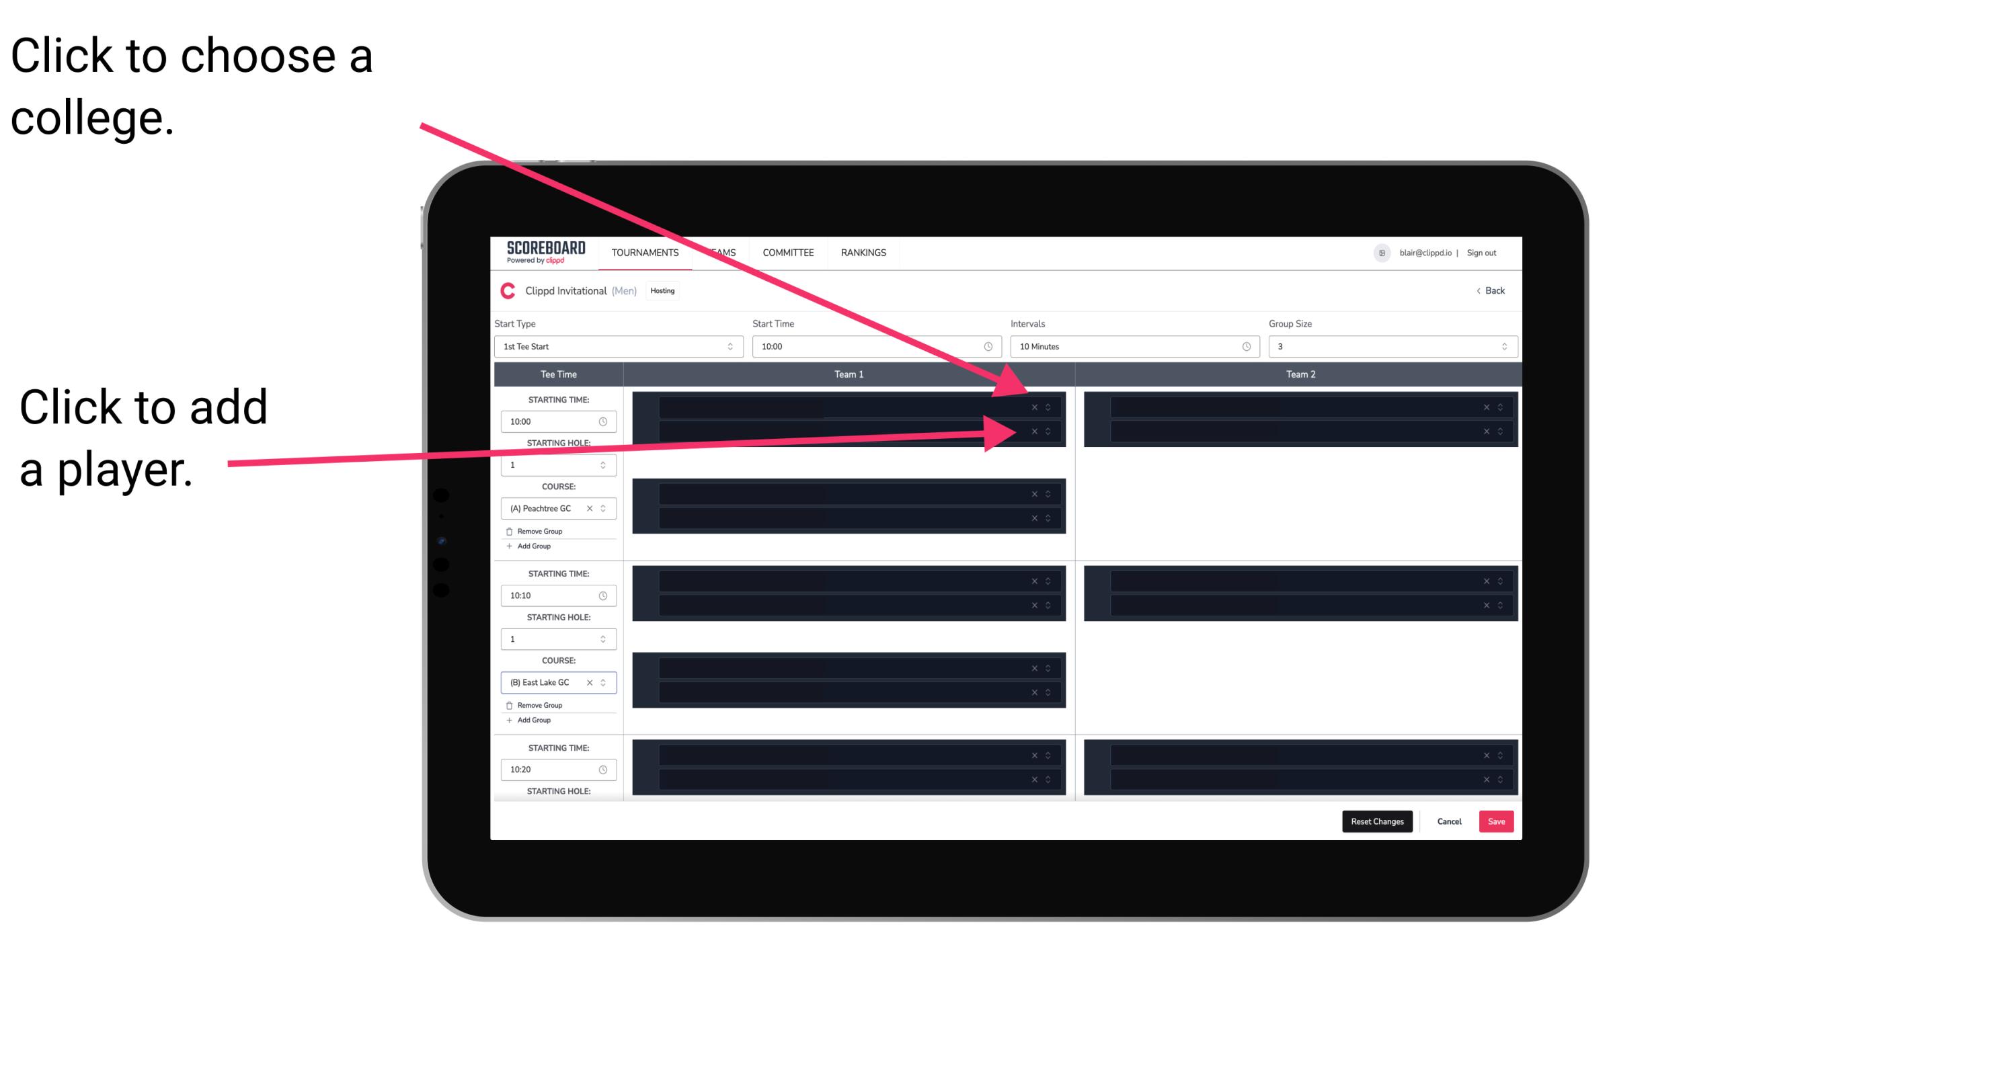Click the Save button

click(x=1498, y=821)
